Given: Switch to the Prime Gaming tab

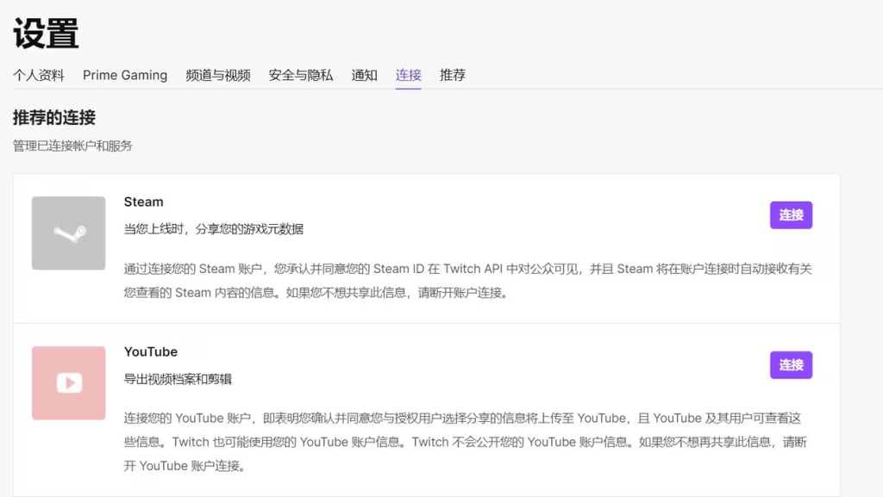Looking at the screenshot, I should 125,75.
